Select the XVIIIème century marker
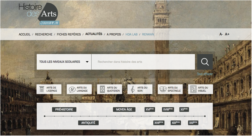252x136 pixels. pyautogui.click(x=168, y=109)
